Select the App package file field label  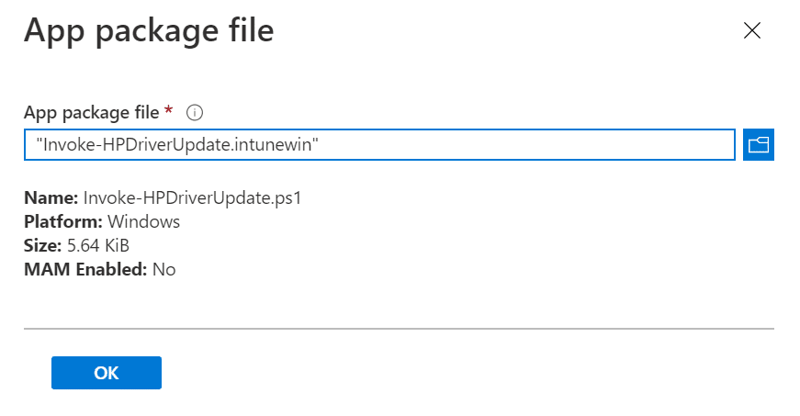tap(91, 113)
